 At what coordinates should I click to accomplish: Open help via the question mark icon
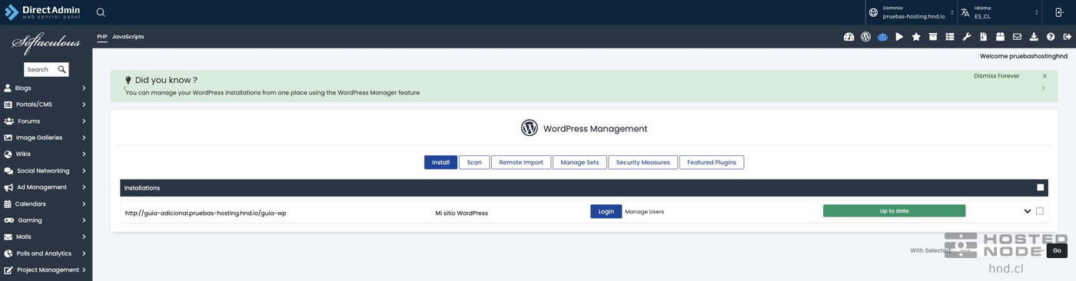[x=1051, y=37]
